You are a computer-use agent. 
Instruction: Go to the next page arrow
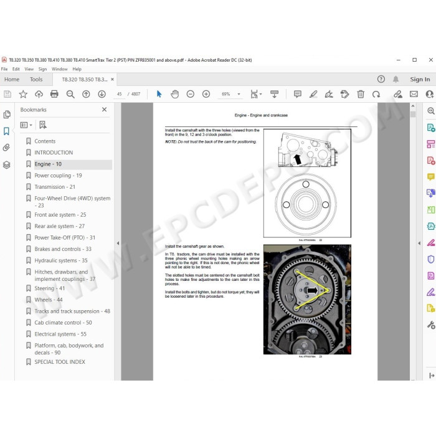point(102,94)
